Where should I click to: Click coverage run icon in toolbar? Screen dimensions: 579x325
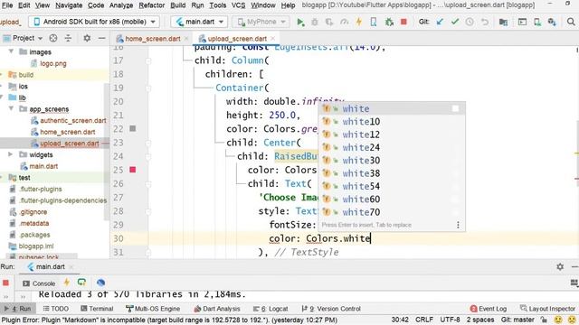pyautogui.click(x=329, y=22)
